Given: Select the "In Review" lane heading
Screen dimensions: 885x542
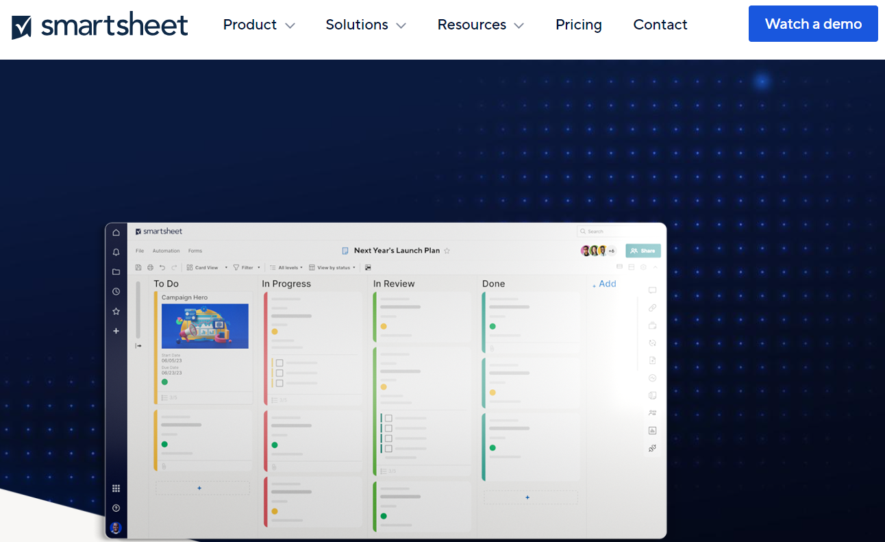Looking at the screenshot, I should 394,284.
